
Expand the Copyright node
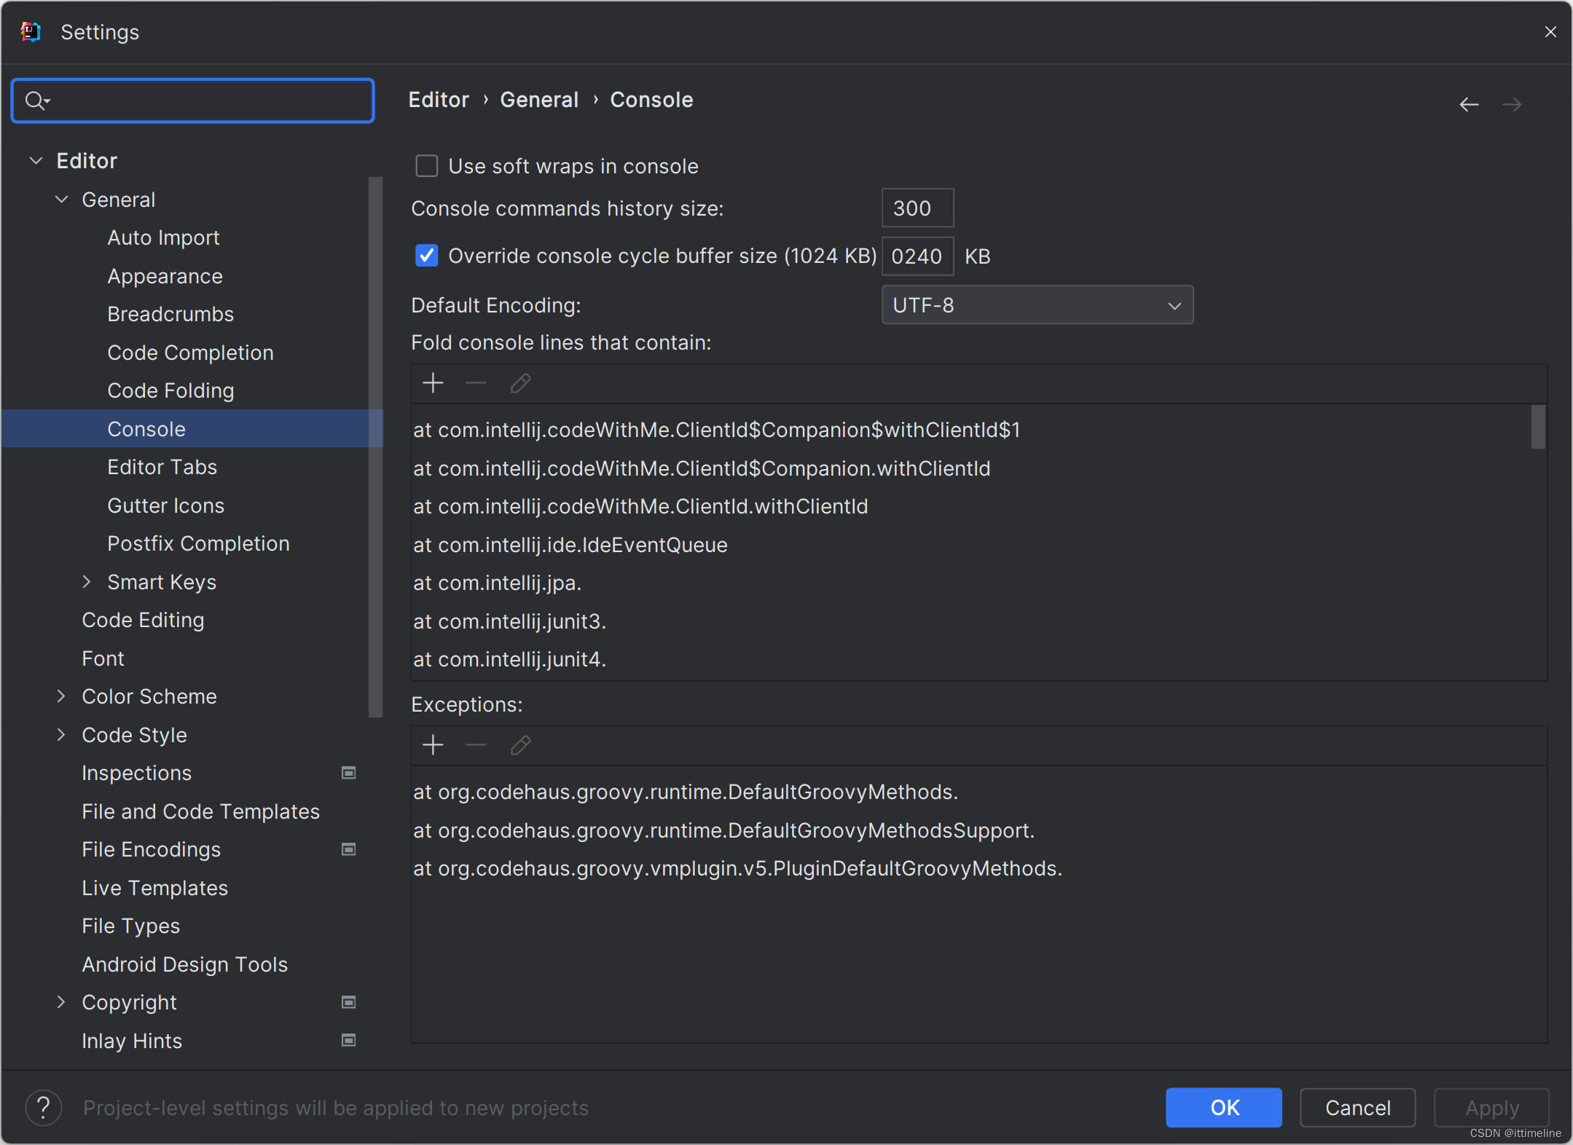(62, 1002)
